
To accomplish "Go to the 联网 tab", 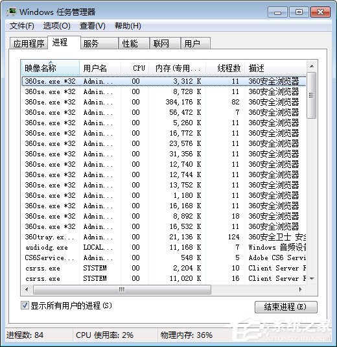I will pyautogui.click(x=165, y=43).
